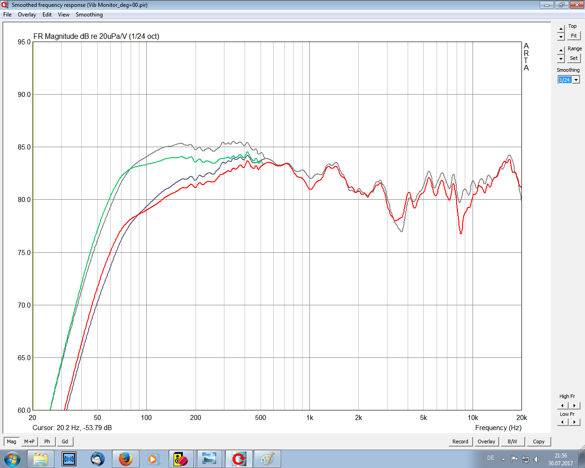Viewport: 585px width, 468px height.
Task: Open Thunderbird mail from the taskbar
Action: (x=97, y=459)
